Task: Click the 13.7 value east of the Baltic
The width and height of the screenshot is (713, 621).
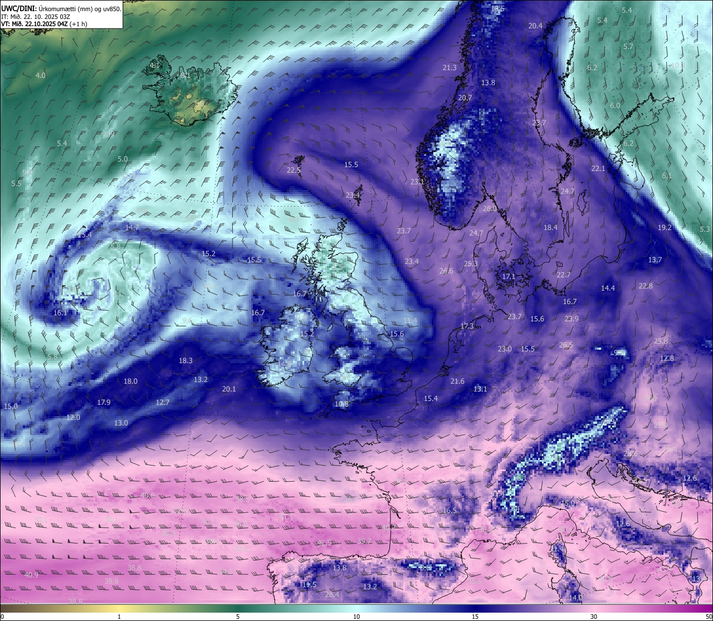Action: point(655,260)
